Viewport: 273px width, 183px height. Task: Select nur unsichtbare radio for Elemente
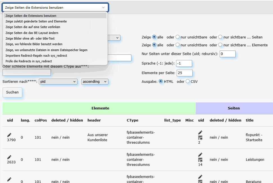click(x=178, y=45)
